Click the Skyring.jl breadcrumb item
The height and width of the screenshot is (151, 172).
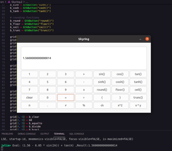(x=17, y=2)
